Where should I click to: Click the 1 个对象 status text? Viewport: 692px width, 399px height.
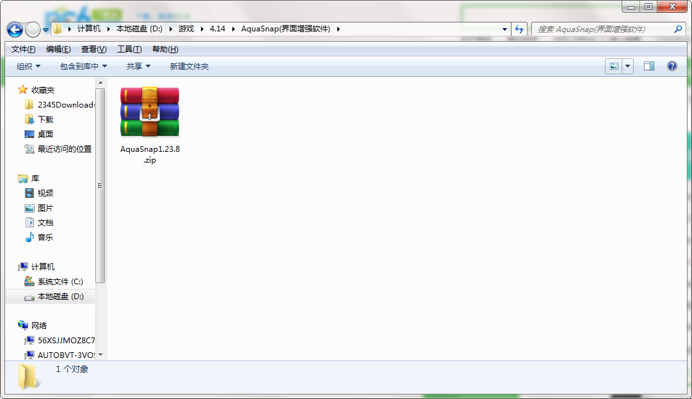click(72, 369)
